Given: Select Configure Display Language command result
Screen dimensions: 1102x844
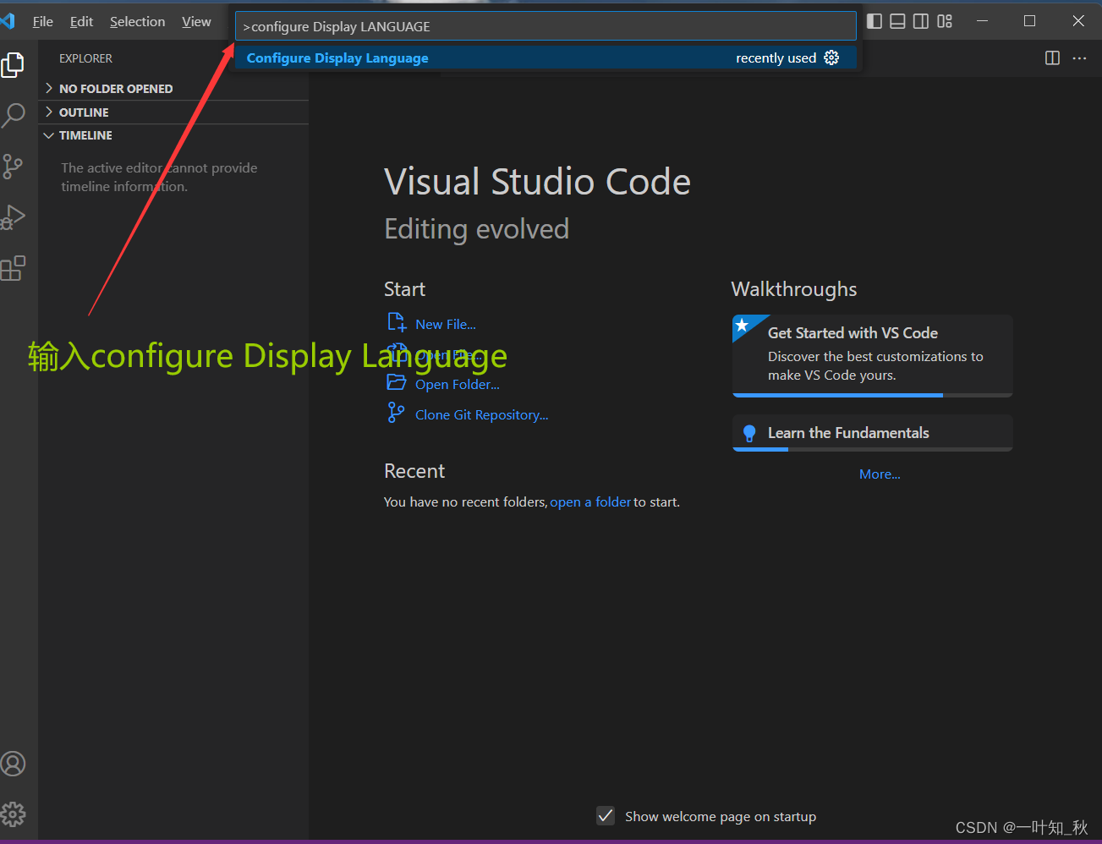Looking at the screenshot, I should pos(546,58).
